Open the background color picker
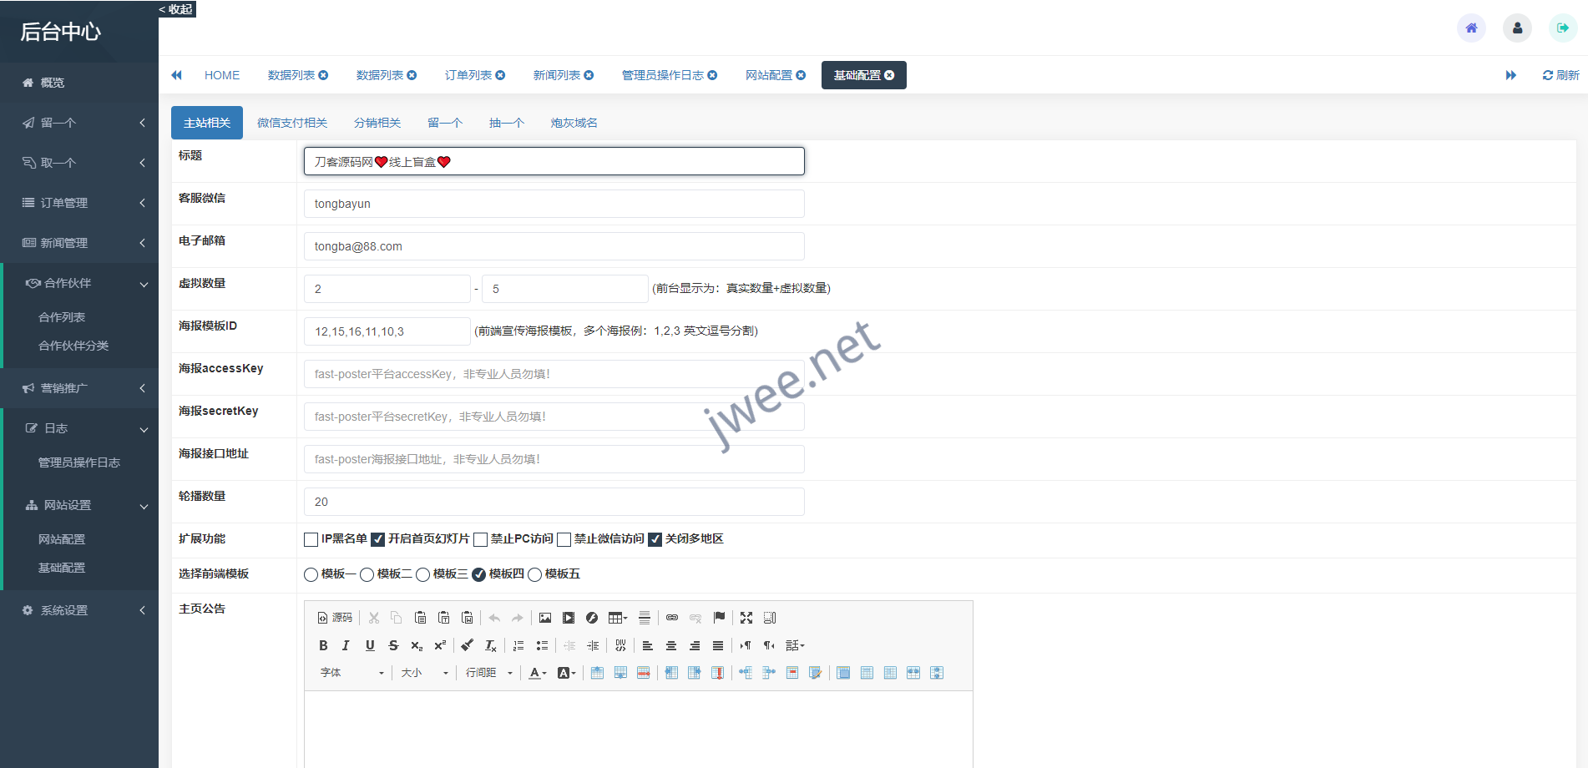Viewport: 1588px width, 768px height. (x=566, y=673)
